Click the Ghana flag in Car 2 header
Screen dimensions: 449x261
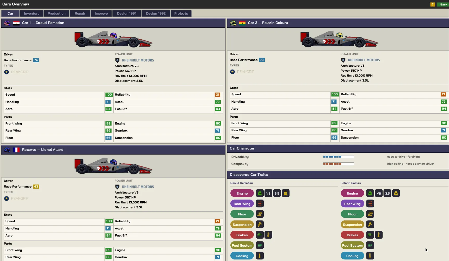point(242,23)
